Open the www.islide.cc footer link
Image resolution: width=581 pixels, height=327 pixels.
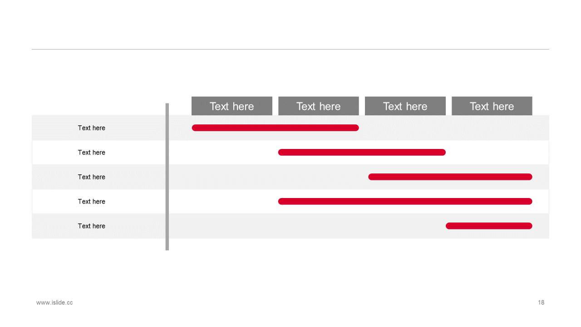coord(54,302)
